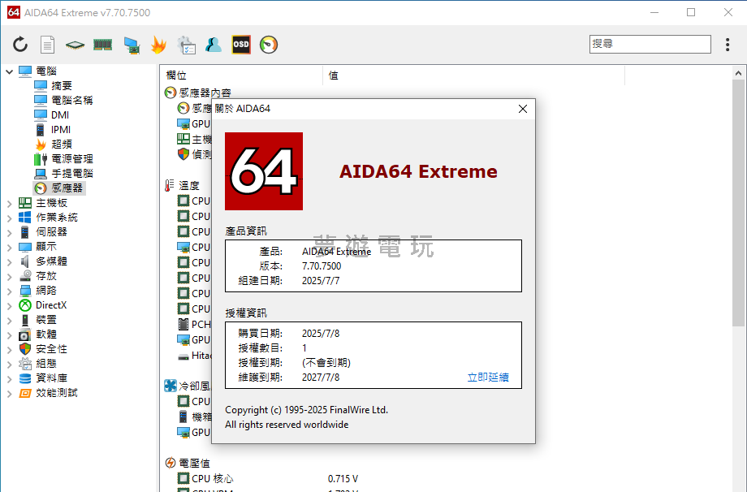Viewport: 747px width, 492px height.
Task: Click the 安全性 shield icon
Action: 25,349
